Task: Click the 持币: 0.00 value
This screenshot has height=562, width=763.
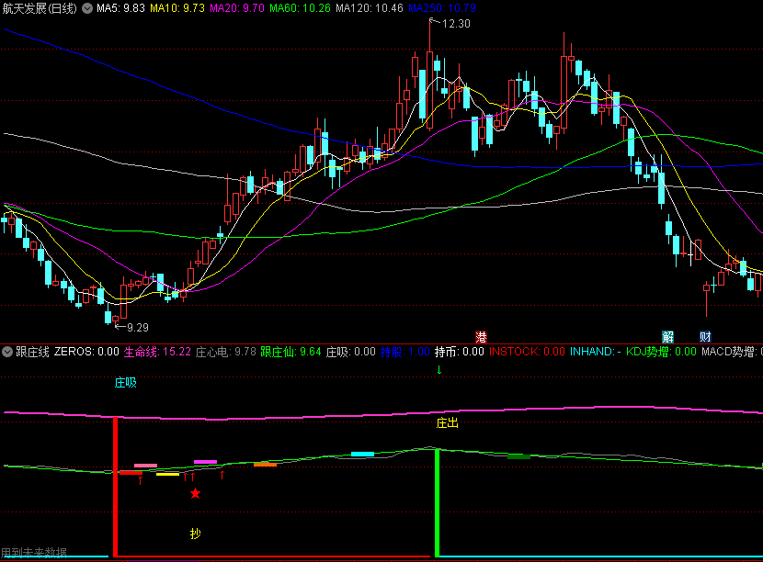Action: pos(460,352)
